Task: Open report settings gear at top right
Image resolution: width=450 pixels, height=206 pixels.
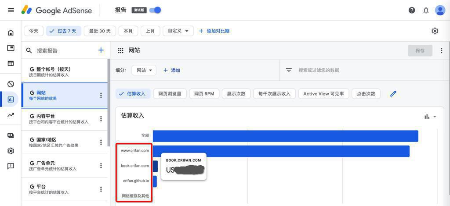Action: [x=435, y=31]
